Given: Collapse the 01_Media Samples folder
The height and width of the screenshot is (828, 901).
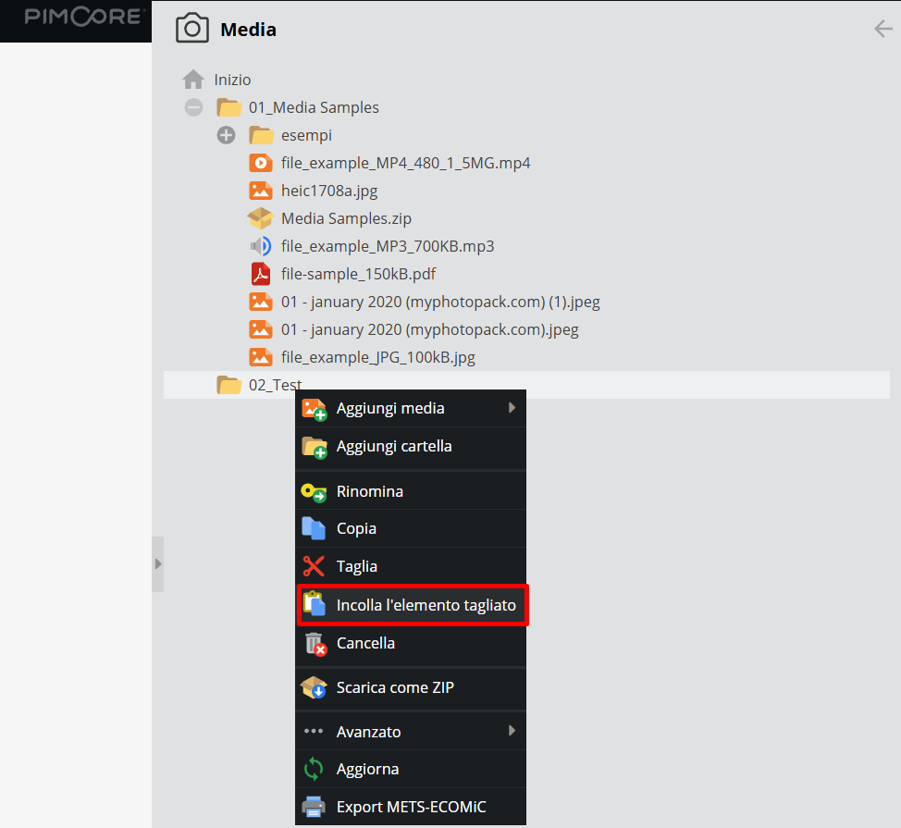Looking at the screenshot, I should click(x=193, y=107).
